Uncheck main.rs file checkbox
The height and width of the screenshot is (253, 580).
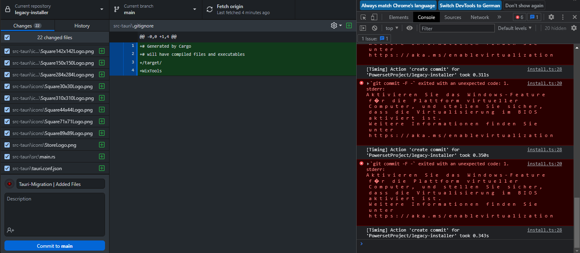(x=7, y=157)
